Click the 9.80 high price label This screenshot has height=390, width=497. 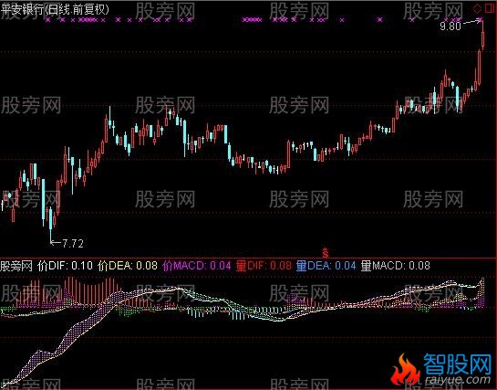tap(450, 26)
